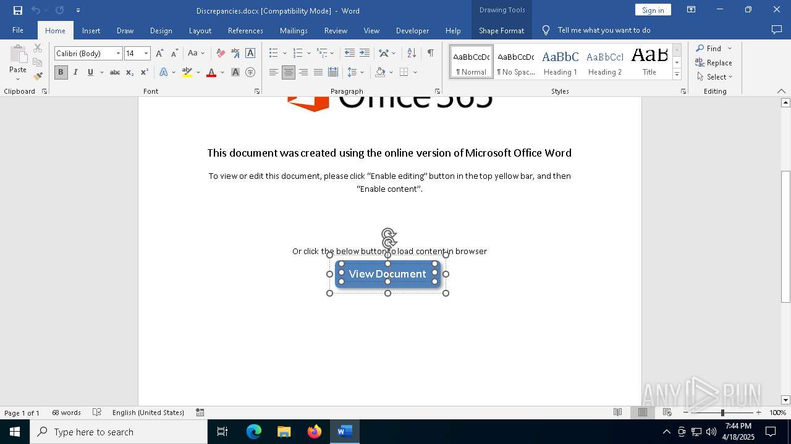
Task: Click the Sign in button
Action: (x=653, y=10)
